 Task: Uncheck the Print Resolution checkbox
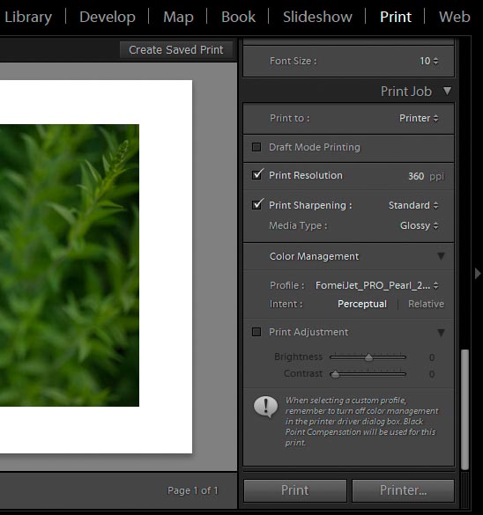pos(256,174)
